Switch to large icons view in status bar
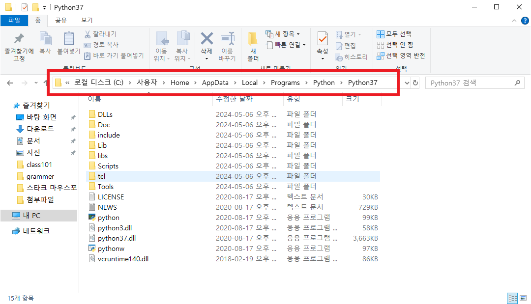531x304 pixels. coord(523,298)
